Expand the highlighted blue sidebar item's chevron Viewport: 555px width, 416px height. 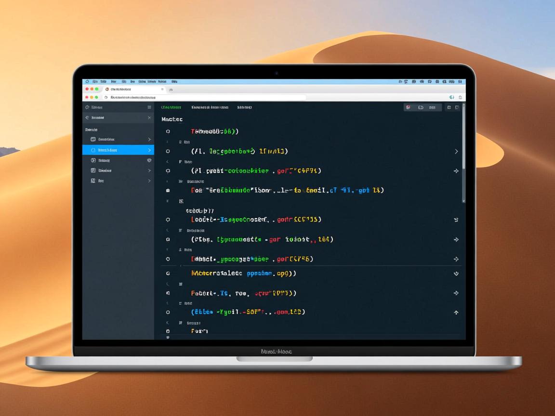(149, 150)
